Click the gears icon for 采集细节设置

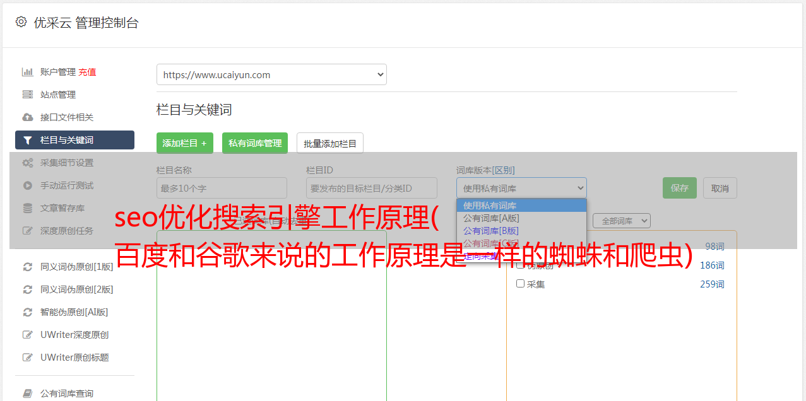click(28, 163)
